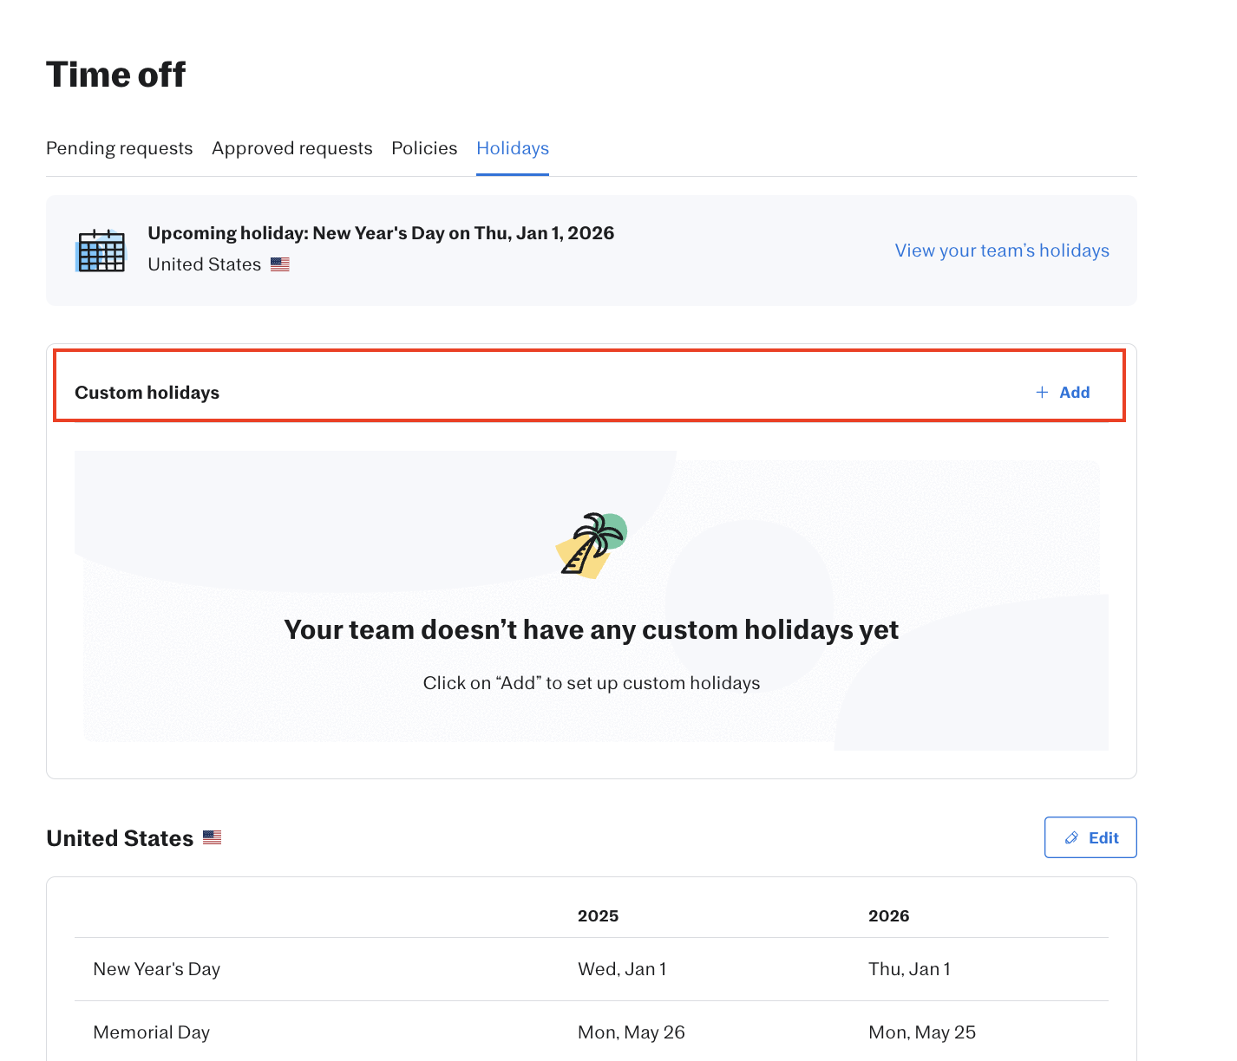Click the Wed, Jan 1 date cell
This screenshot has height=1061, width=1237.
622,969
